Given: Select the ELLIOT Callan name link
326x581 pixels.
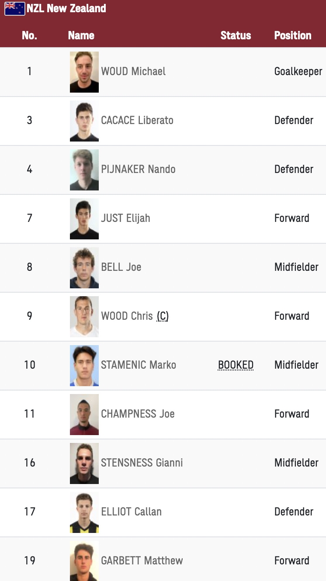Looking at the screenshot, I should 132,512.
